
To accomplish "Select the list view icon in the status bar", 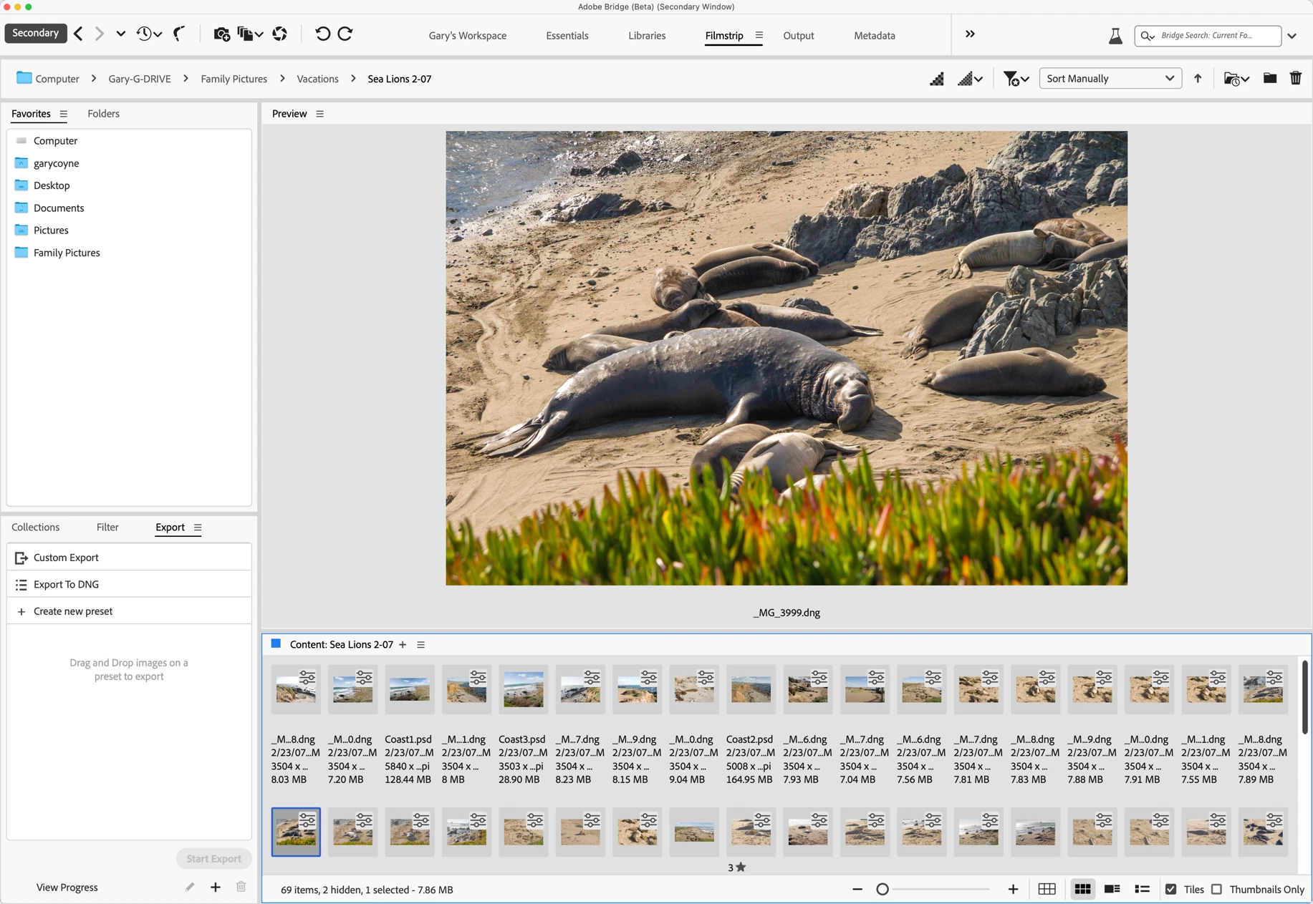I will (1142, 890).
